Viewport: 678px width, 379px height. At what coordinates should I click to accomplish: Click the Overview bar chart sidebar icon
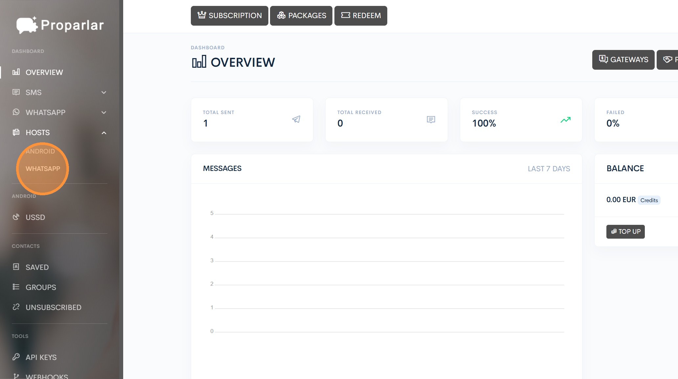click(16, 72)
